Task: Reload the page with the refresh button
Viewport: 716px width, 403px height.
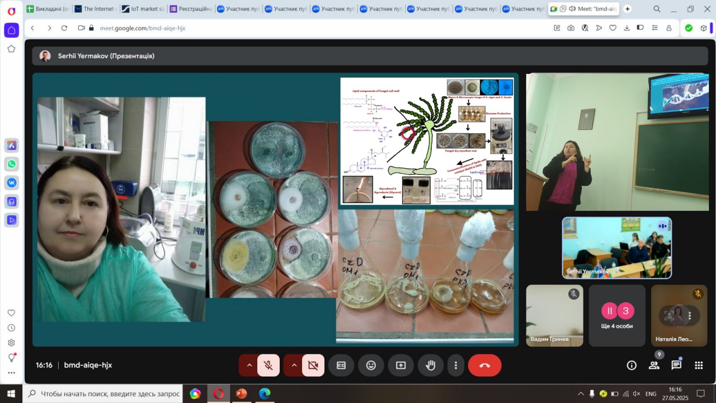Action: point(64,28)
